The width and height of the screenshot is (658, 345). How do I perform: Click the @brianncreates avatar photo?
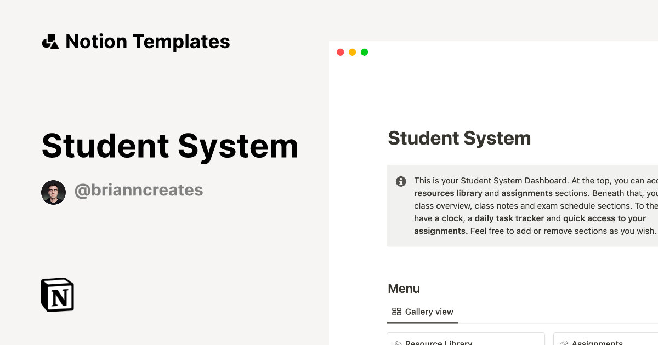pos(53,192)
